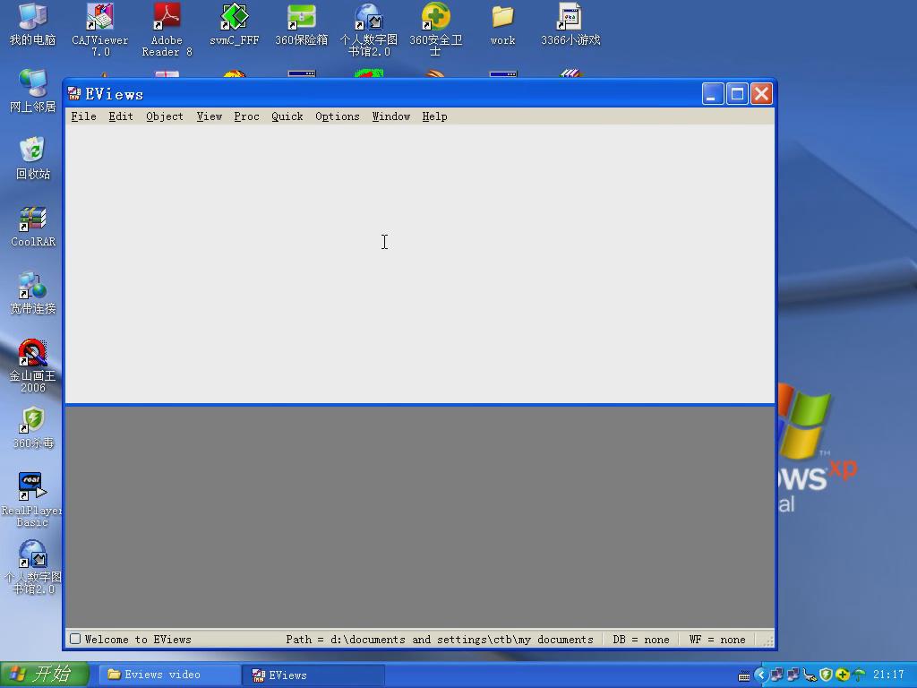Select the svmC_FFF desktop shortcut
917x688 pixels.
234,25
